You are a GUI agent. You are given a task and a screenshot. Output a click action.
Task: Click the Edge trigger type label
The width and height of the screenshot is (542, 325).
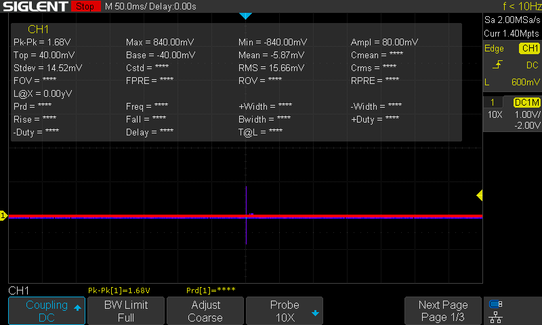[x=494, y=48]
